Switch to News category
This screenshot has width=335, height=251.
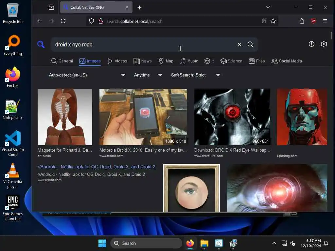tap(143, 61)
